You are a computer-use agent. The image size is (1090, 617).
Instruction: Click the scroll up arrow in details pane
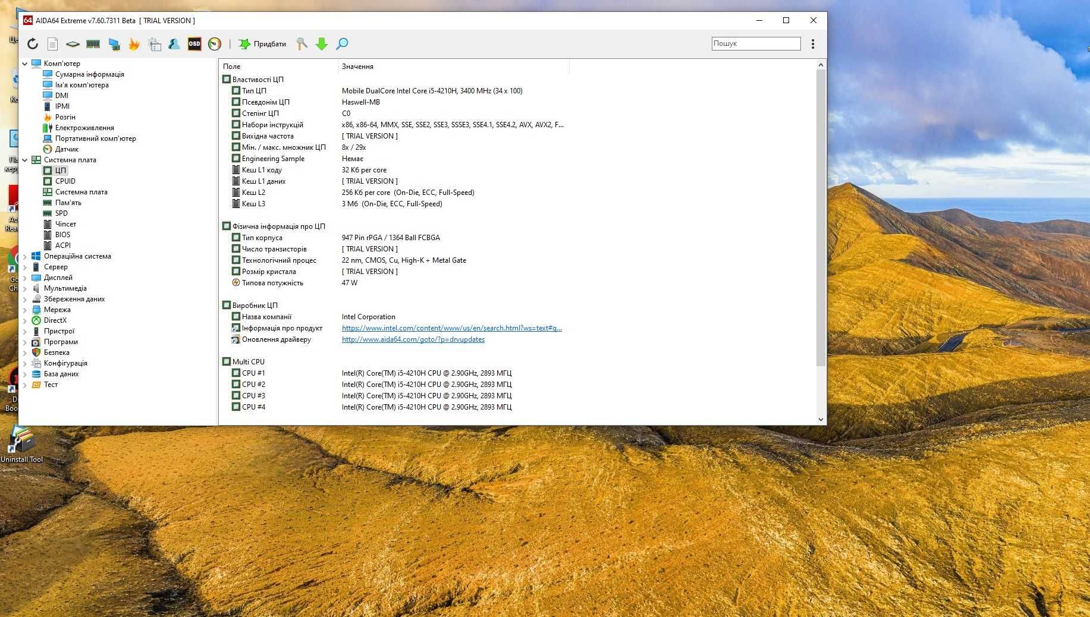(821, 65)
